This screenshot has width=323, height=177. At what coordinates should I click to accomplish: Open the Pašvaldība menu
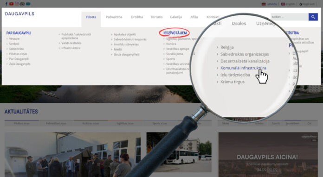click(114, 17)
